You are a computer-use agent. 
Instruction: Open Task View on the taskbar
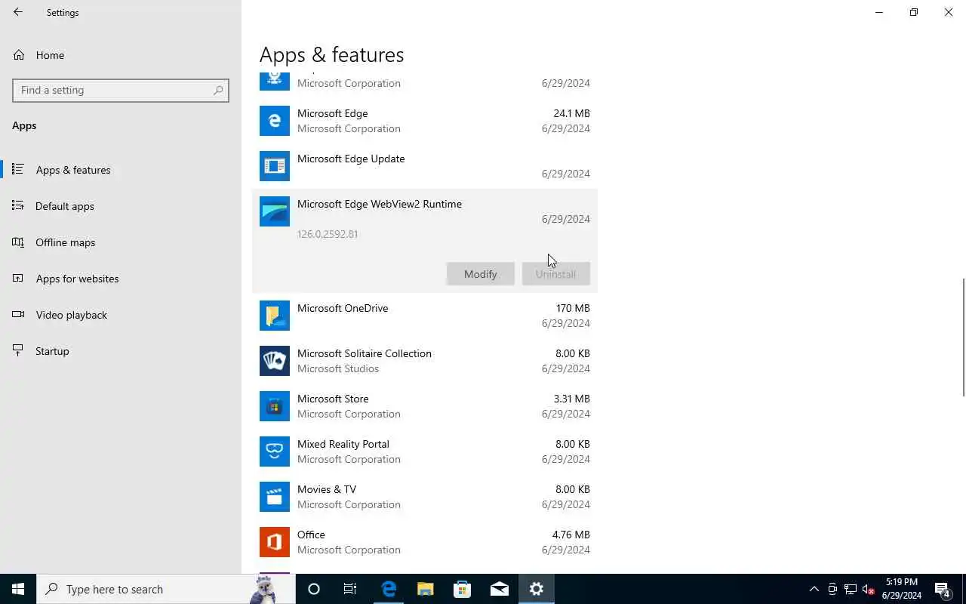(350, 589)
